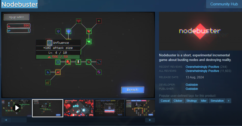
Task: Click the red dots spread node icon
Action: point(89,62)
